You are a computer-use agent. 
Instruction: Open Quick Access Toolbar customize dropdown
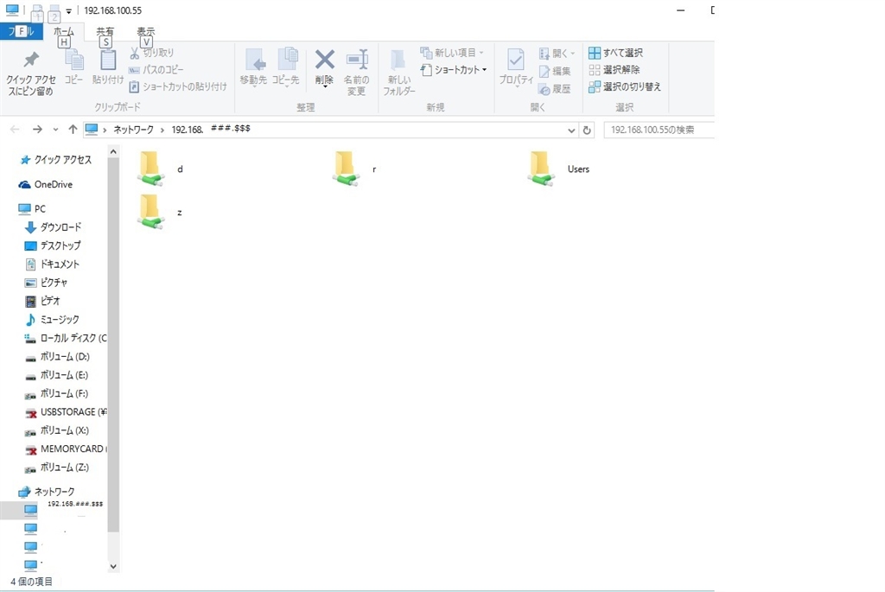coord(68,10)
